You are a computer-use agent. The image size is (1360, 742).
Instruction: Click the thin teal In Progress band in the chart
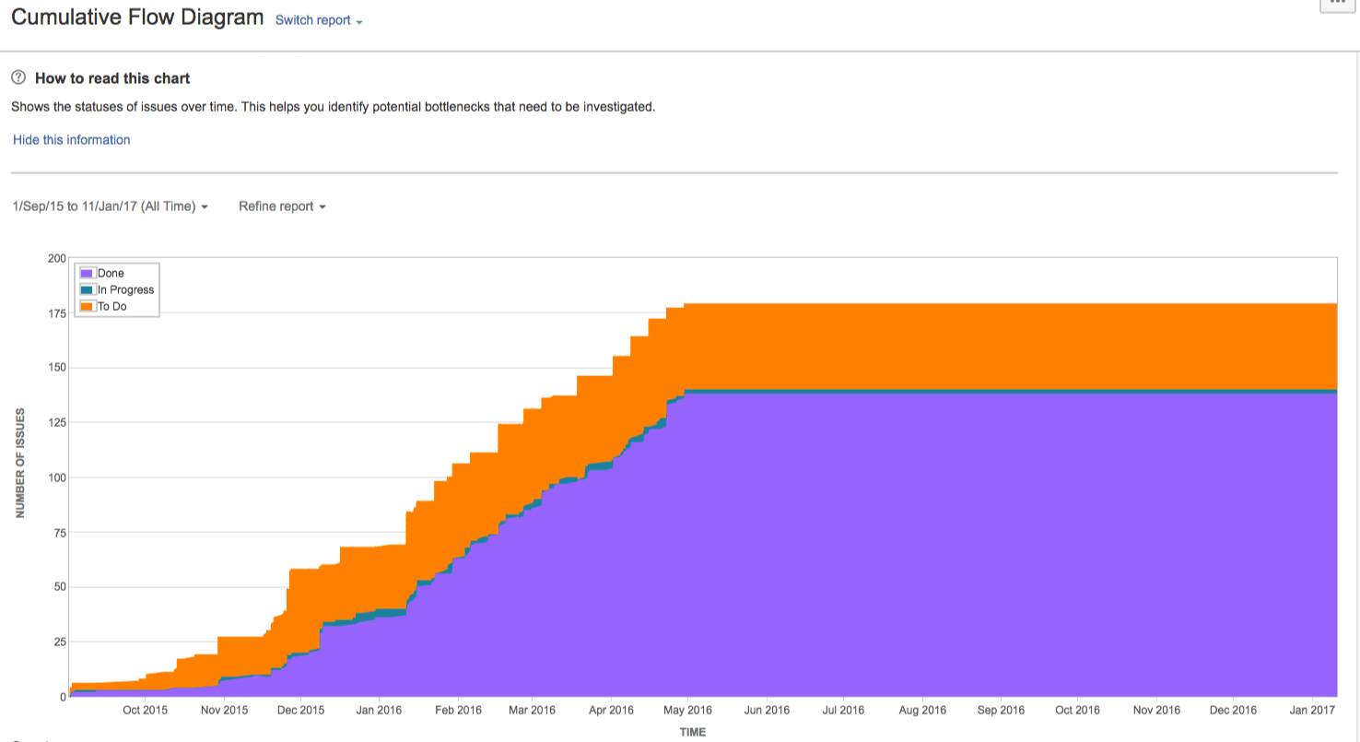pyautogui.click(x=1009, y=392)
